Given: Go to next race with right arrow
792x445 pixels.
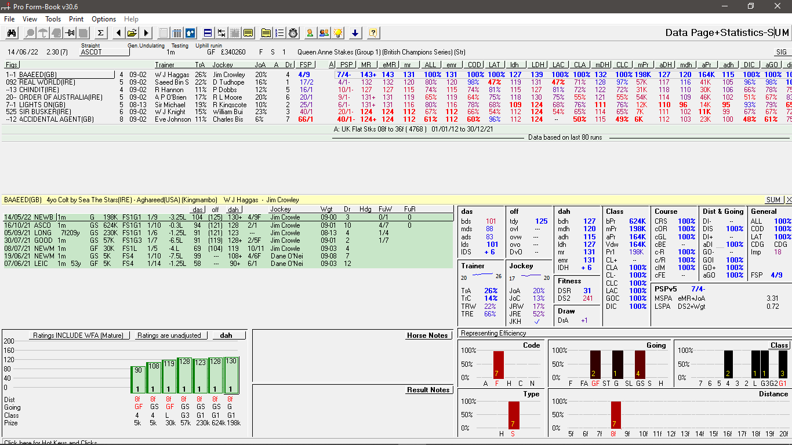Looking at the screenshot, I should 146,33.
